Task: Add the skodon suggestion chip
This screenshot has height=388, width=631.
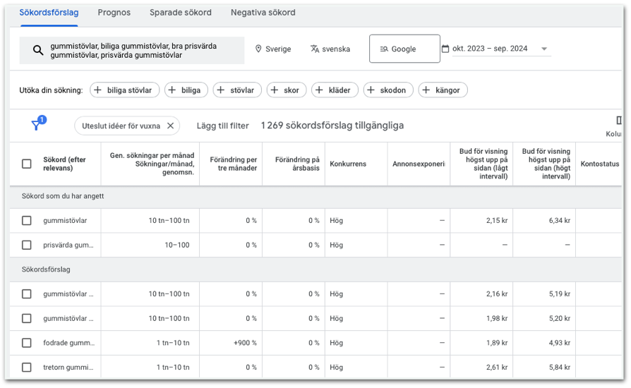Action: 388,90
